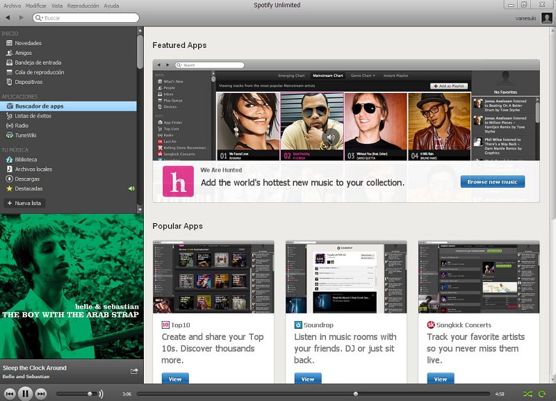Pause the current track
This screenshot has height=401, width=556.
click(x=25, y=393)
